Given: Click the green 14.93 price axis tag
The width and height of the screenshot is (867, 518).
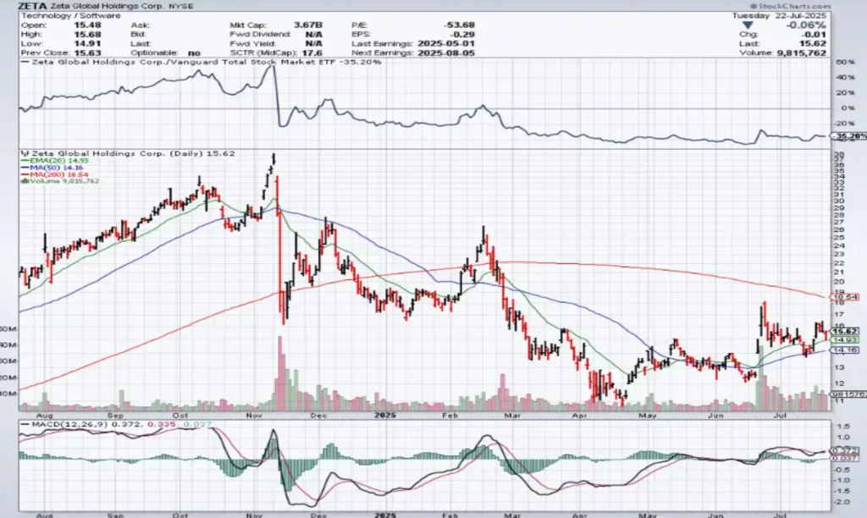Looking at the screenshot, I should pyautogui.click(x=846, y=340).
